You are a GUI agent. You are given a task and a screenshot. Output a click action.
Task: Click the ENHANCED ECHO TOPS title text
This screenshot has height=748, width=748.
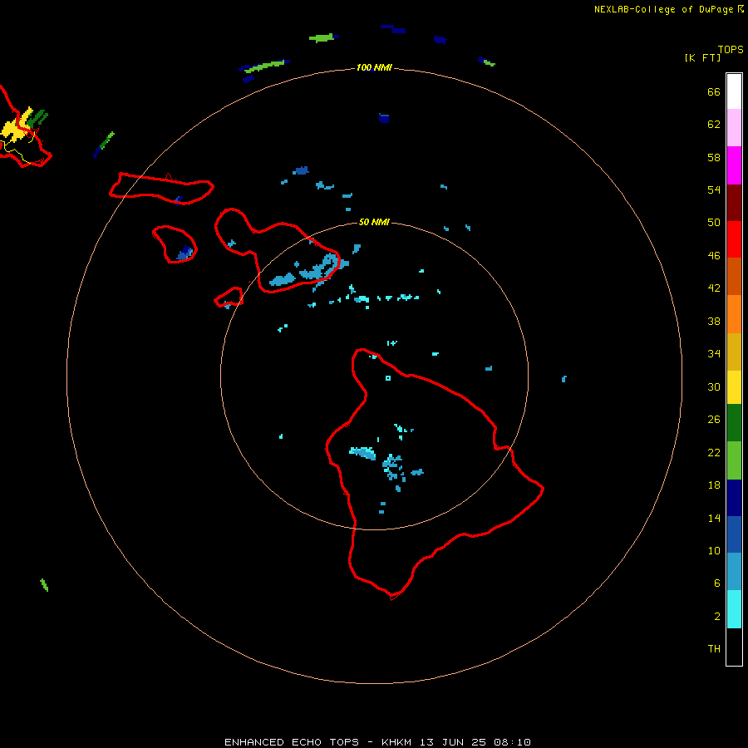coord(292,742)
